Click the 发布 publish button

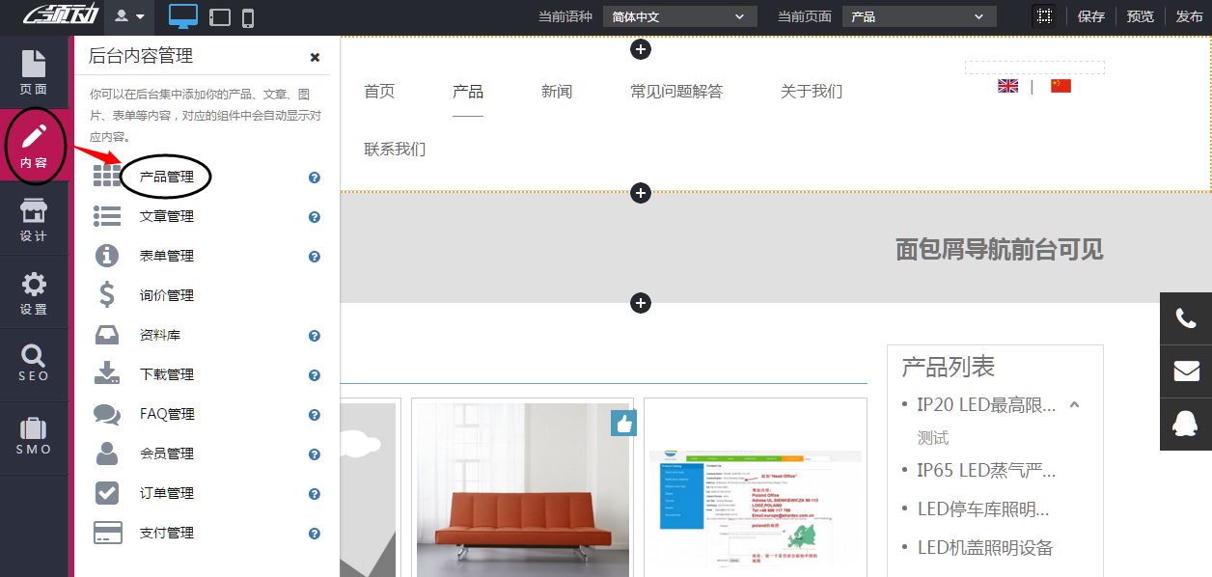click(1189, 16)
